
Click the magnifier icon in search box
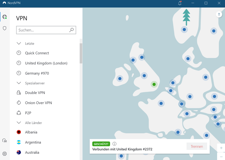(x=71, y=30)
